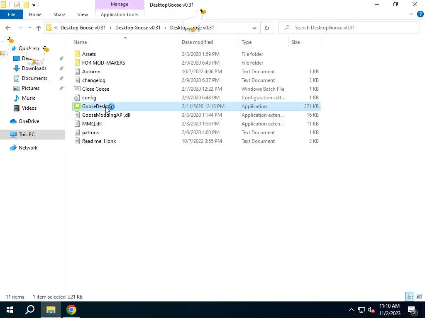Expand the address bar history dropdown
Viewport: 425px width, 318px height.
pyautogui.click(x=254, y=28)
